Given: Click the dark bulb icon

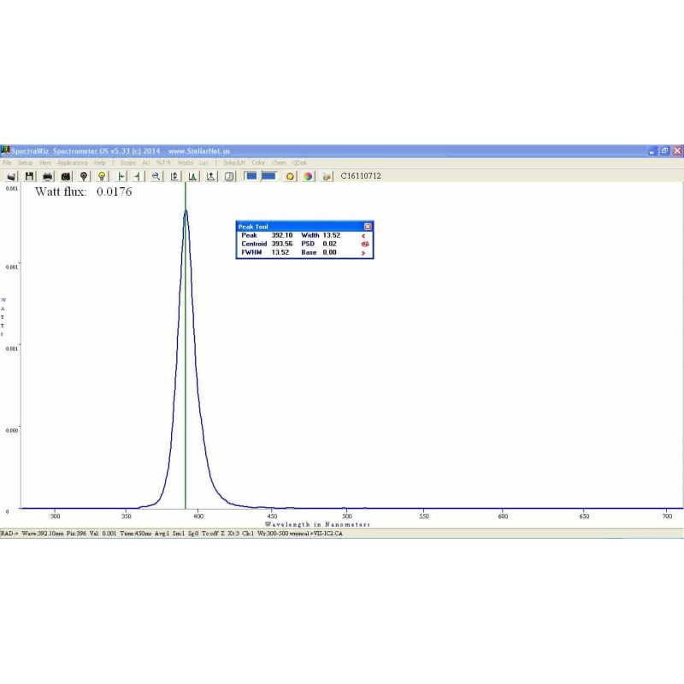Looking at the screenshot, I should [x=83, y=176].
